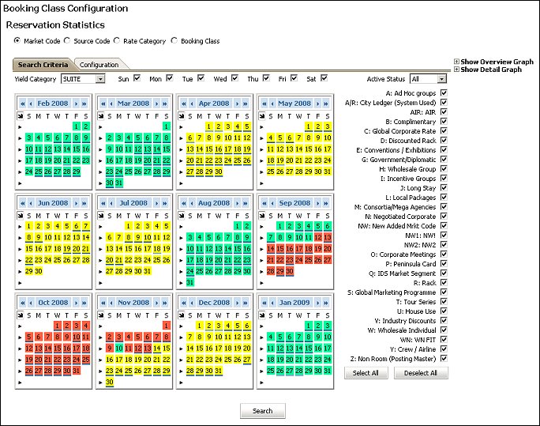Switch to the Configuration tab

click(x=99, y=65)
